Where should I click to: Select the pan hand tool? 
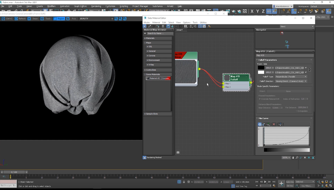coord(293,157)
